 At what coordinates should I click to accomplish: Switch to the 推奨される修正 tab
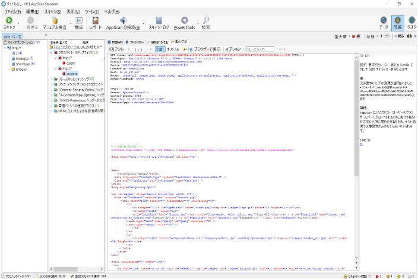pyautogui.click(x=157, y=42)
